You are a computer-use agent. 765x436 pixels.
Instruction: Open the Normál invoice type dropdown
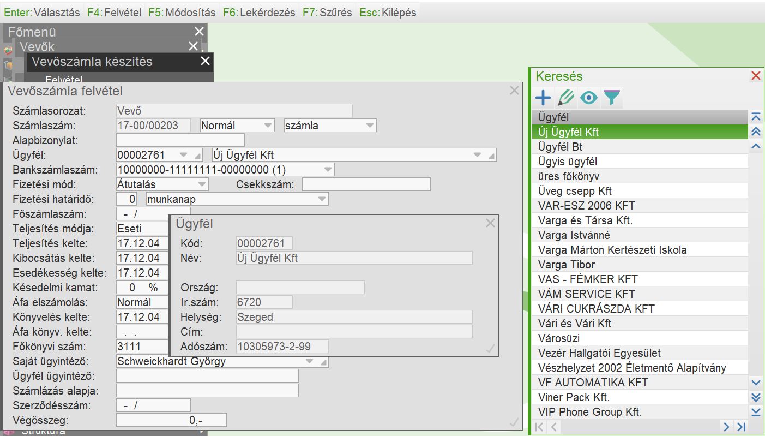tap(268, 126)
